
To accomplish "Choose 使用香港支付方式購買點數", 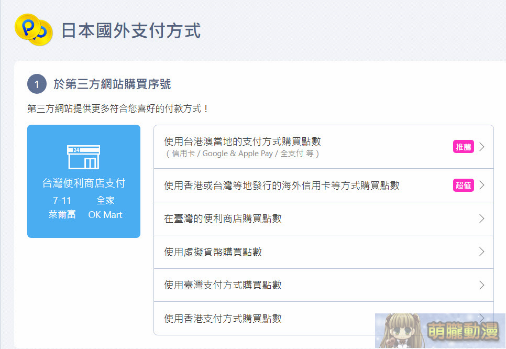I will (223, 318).
